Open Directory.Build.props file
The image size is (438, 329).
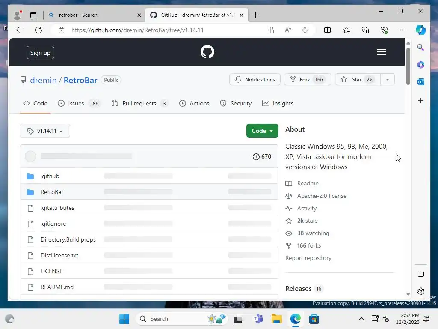(x=68, y=239)
